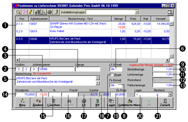Click the sort order icon in toolbar
The image size is (188, 122).
click(x=43, y=12)
